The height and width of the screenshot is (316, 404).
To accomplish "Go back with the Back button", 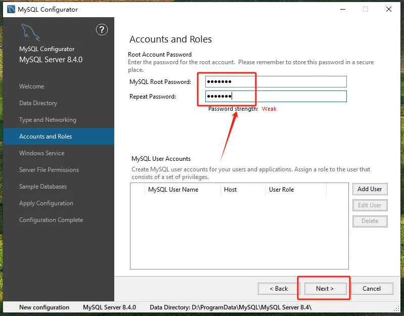I will coord(279,289).
